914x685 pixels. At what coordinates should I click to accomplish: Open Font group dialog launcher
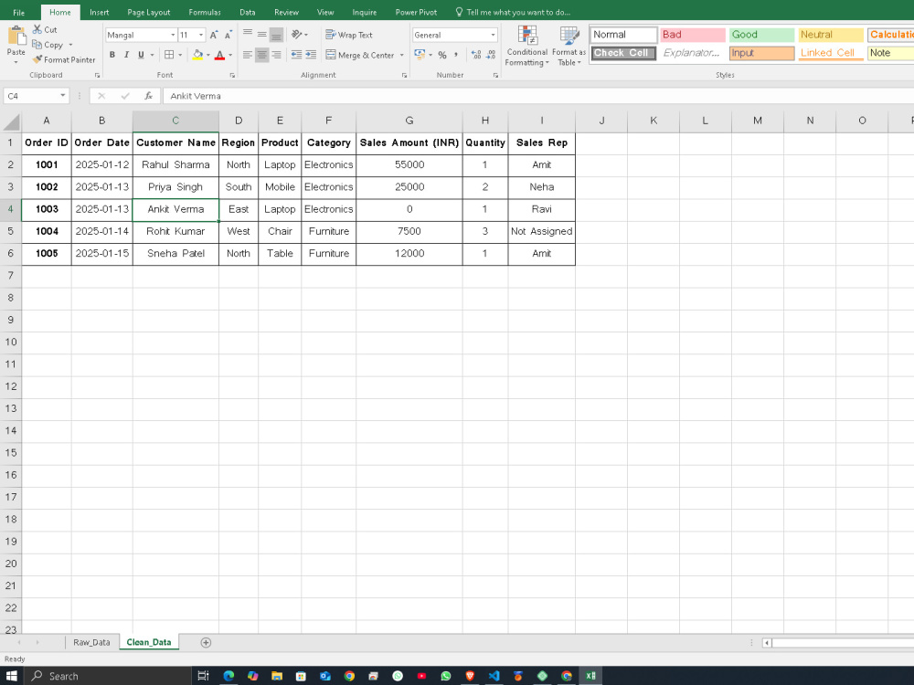(x=232, y=75)
